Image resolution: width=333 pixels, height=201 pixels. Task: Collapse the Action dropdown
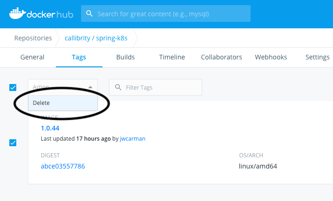coord(63,87)
